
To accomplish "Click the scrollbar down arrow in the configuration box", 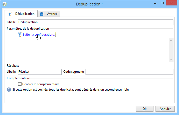I will pos(171,60).
